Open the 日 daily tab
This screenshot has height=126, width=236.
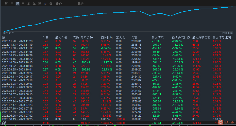12,4
